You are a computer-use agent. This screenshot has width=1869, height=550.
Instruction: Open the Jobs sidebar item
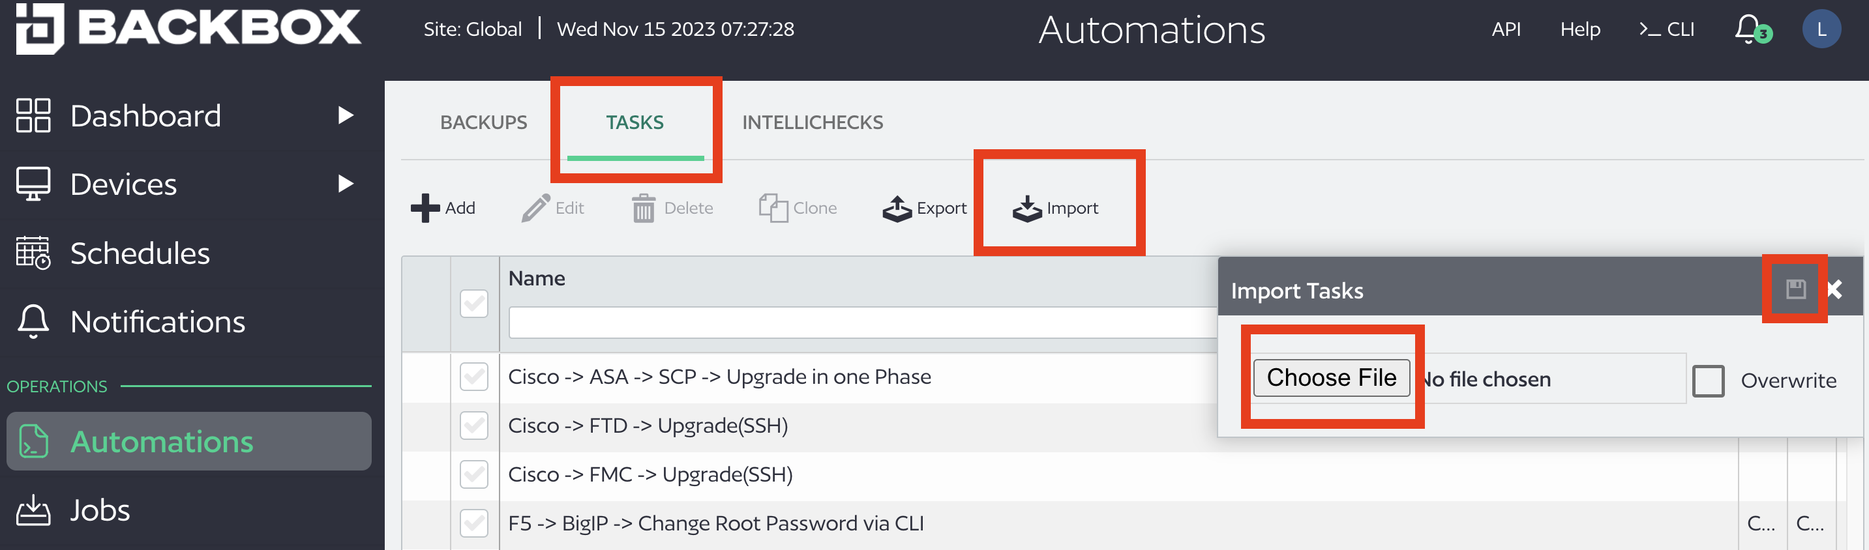click(99, 510)
